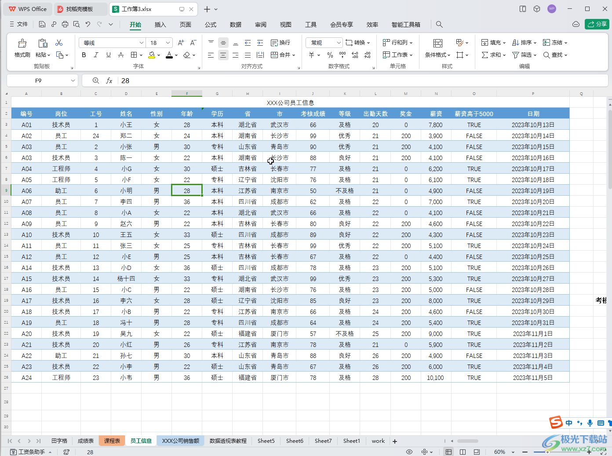Click the cell styles table icon
Image resolution: width=612 pixels, height=456 pixels.
click(460, 43)
